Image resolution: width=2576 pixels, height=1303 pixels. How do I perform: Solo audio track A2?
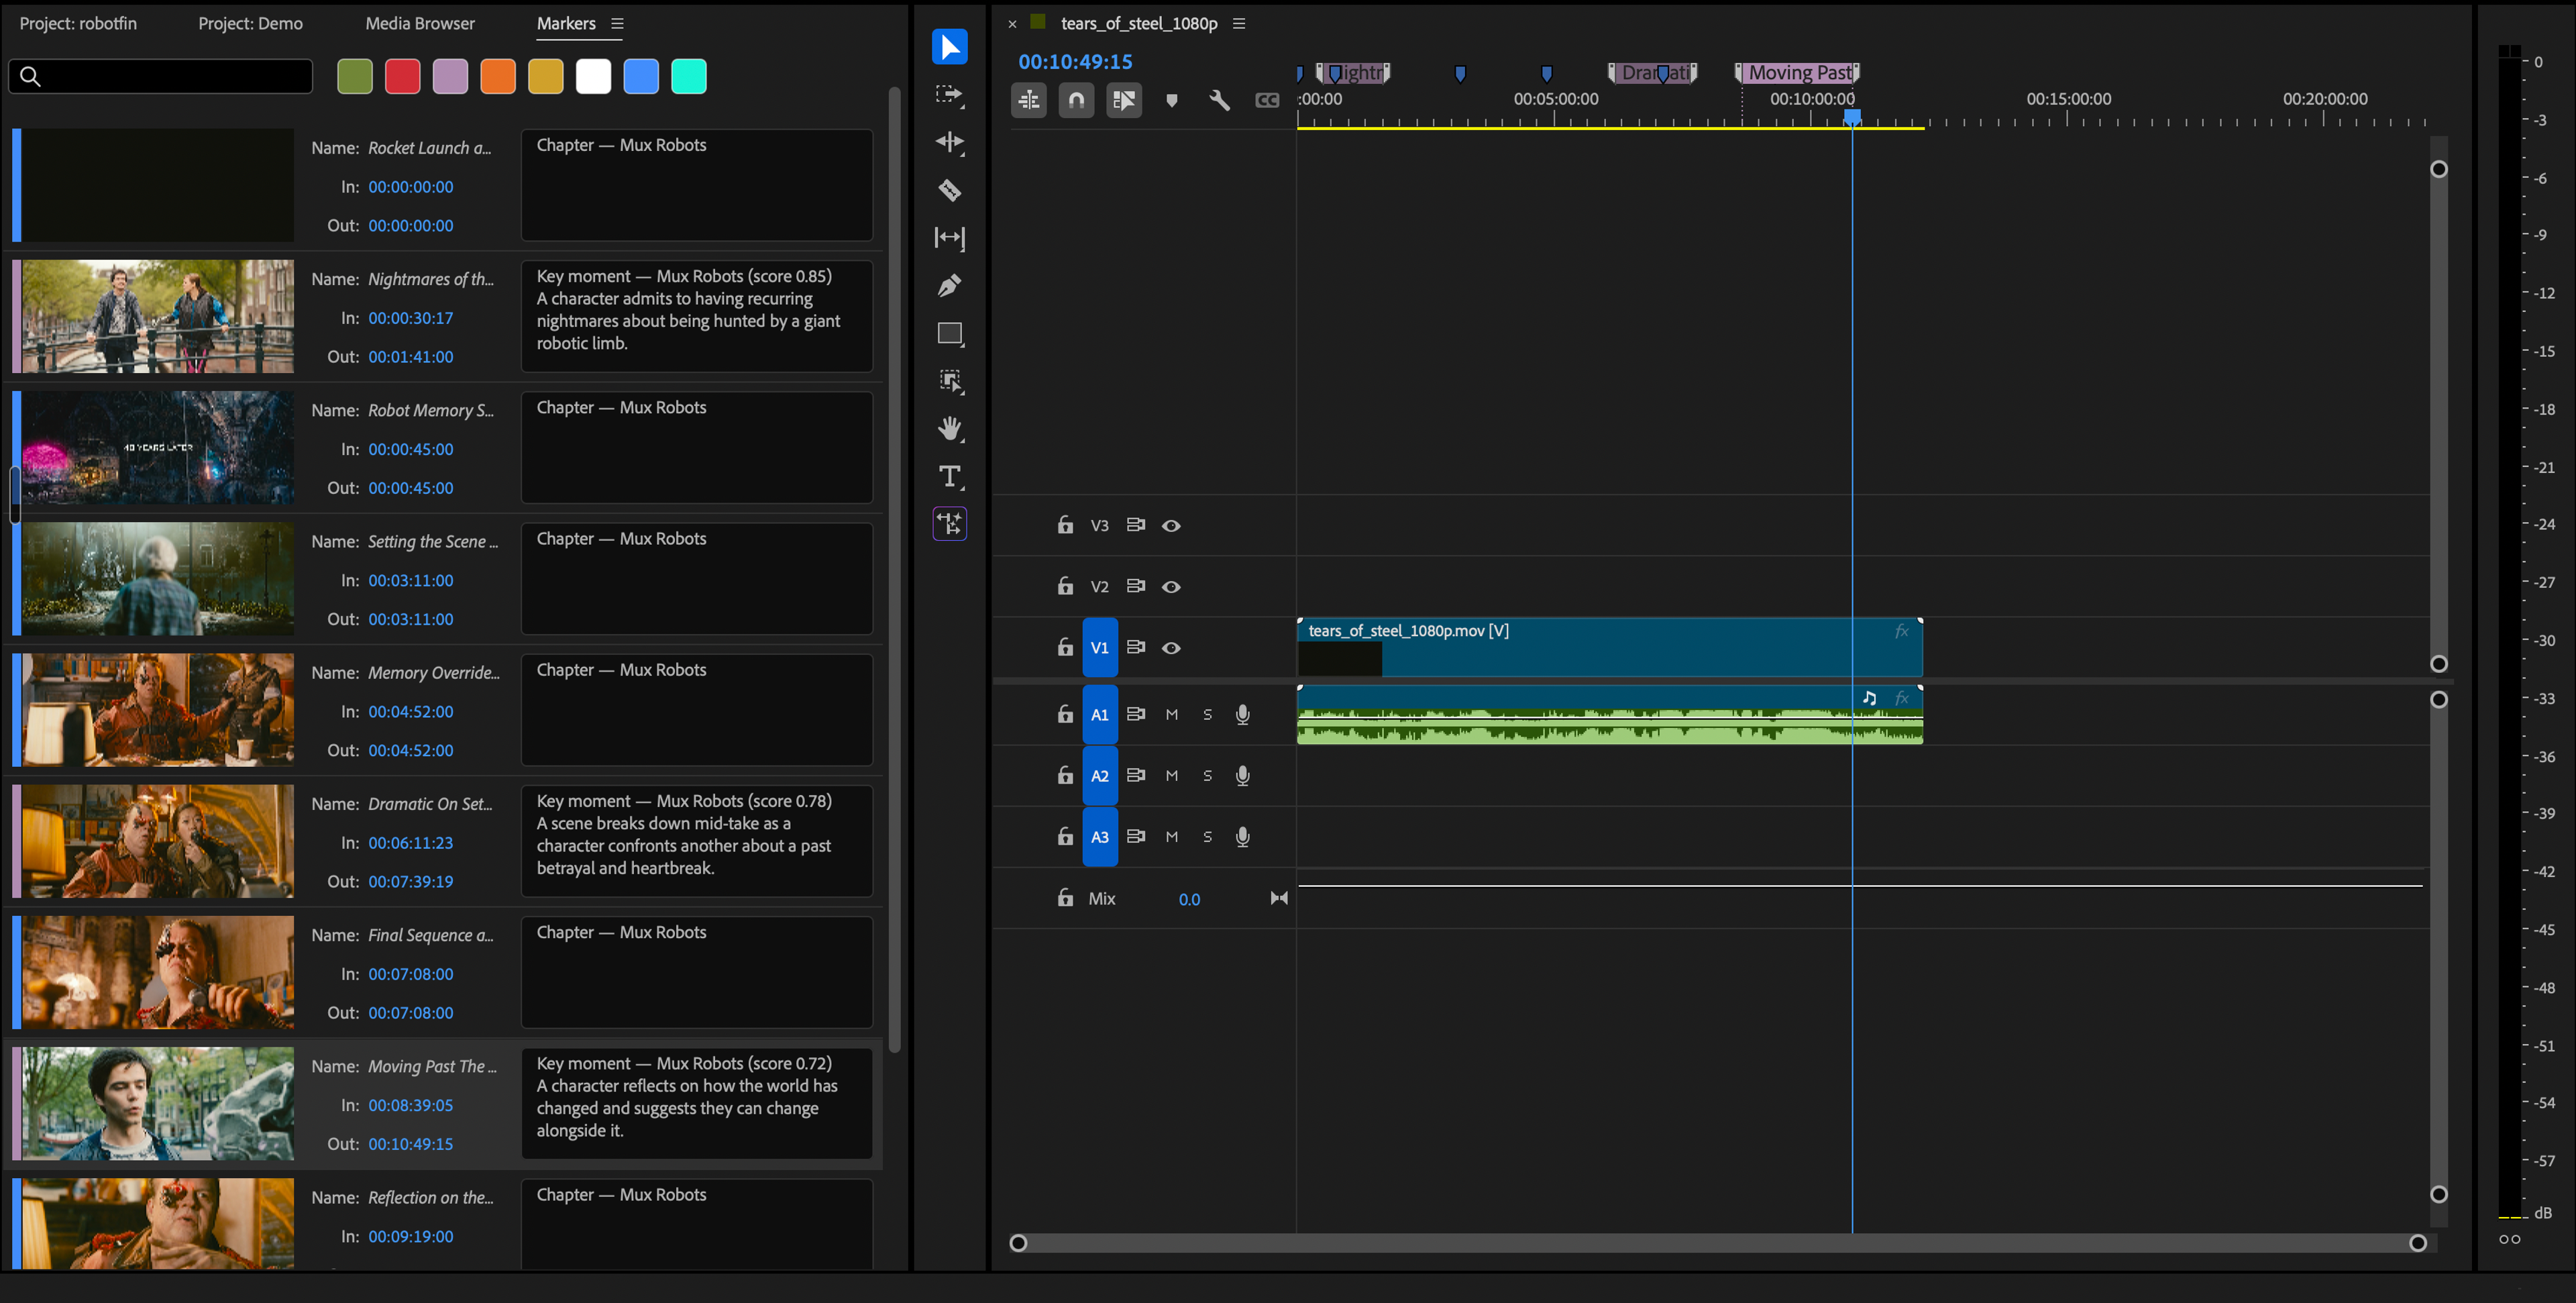(x=1207, y=775)
